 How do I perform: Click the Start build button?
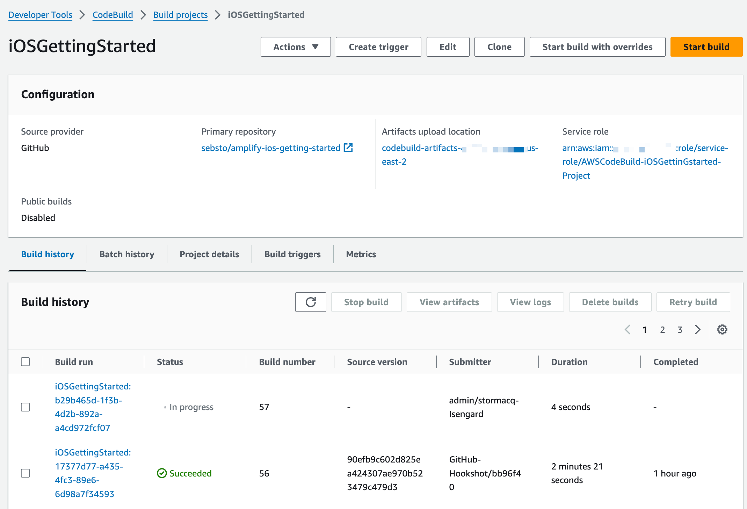pyautogui.click(x=706, y=46)
